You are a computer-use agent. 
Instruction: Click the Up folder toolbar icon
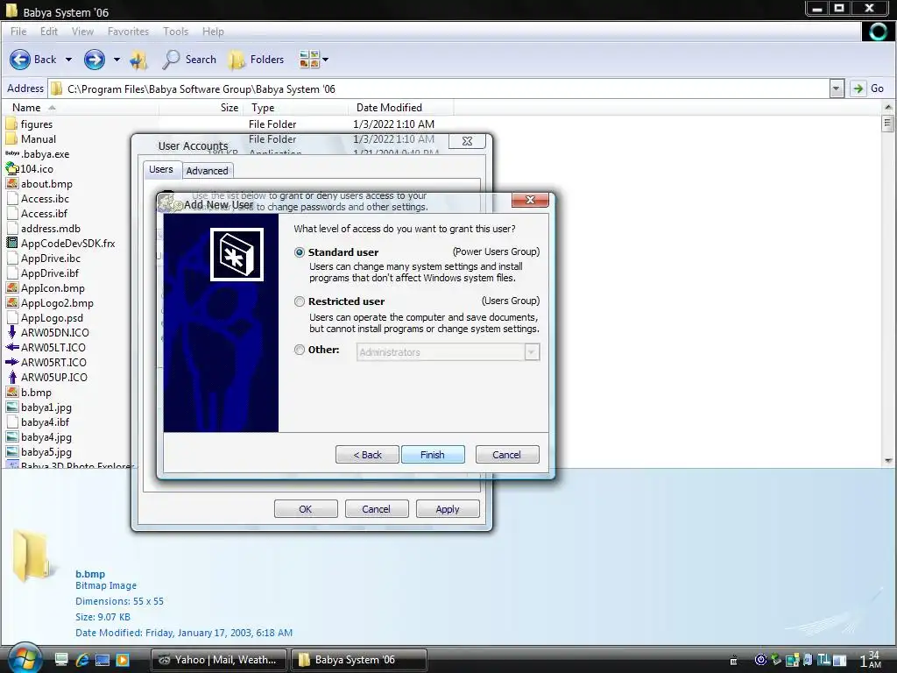138,60
